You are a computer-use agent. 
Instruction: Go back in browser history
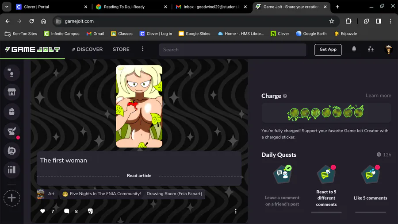(8, 21)
